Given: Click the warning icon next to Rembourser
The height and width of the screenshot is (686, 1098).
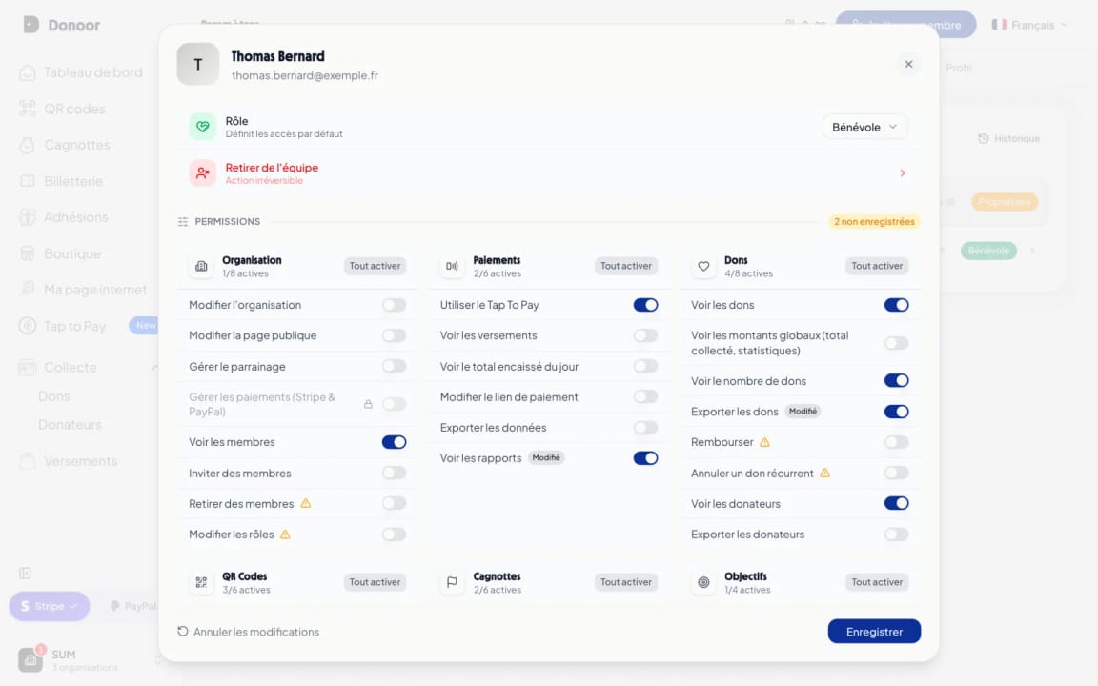Looking at the screenshot, I should coord(764,442).
